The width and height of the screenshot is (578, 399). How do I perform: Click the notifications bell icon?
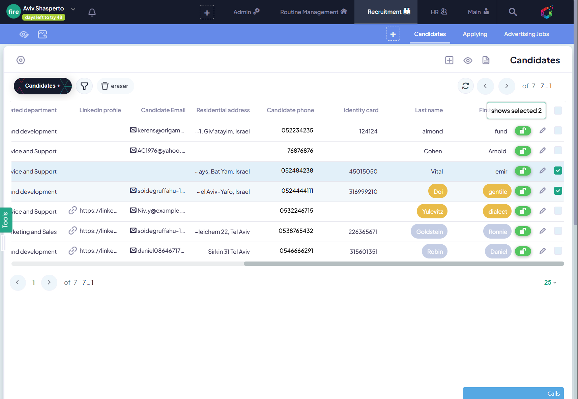pos(92,12)
